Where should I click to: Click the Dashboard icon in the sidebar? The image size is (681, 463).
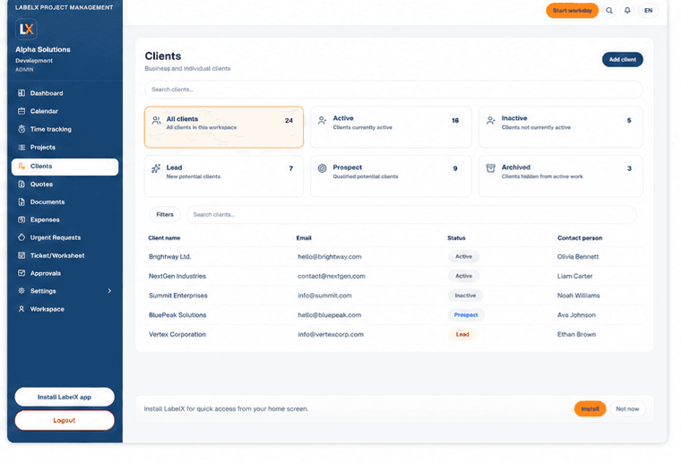tap(22, 93)
